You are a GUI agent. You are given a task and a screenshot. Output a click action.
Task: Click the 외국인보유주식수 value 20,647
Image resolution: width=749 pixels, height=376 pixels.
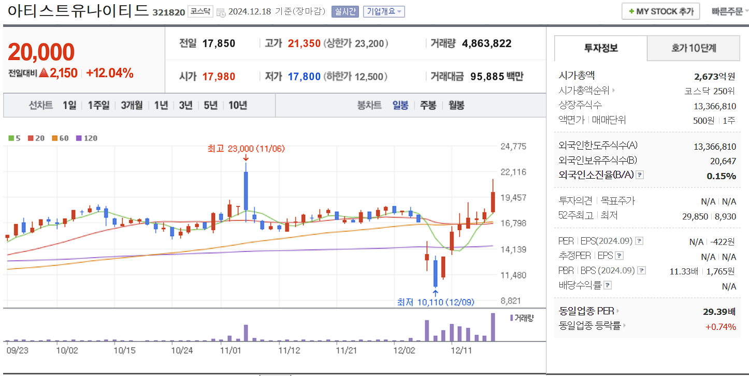(x=723, y=161)
